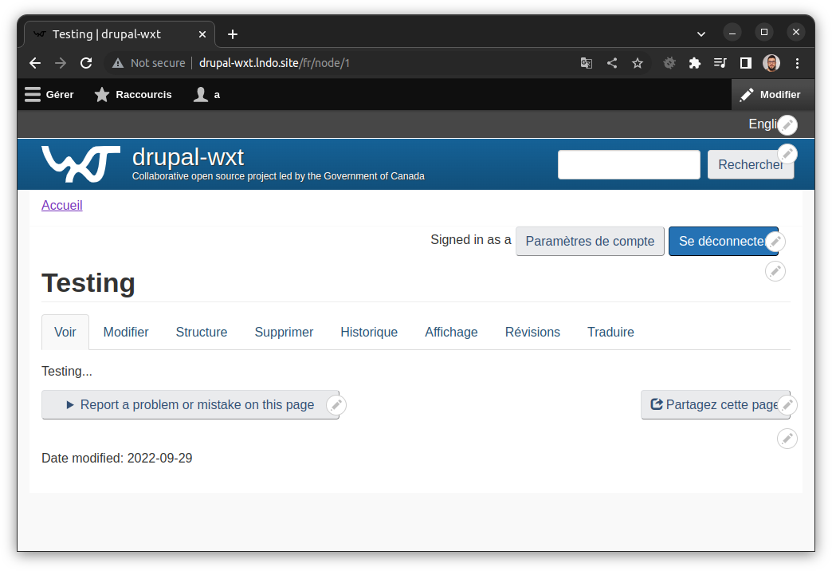Click the drupal-wxt Government of Canada logo
The width and height of the screenshot is (832, 571).
[x=80, y=163]
